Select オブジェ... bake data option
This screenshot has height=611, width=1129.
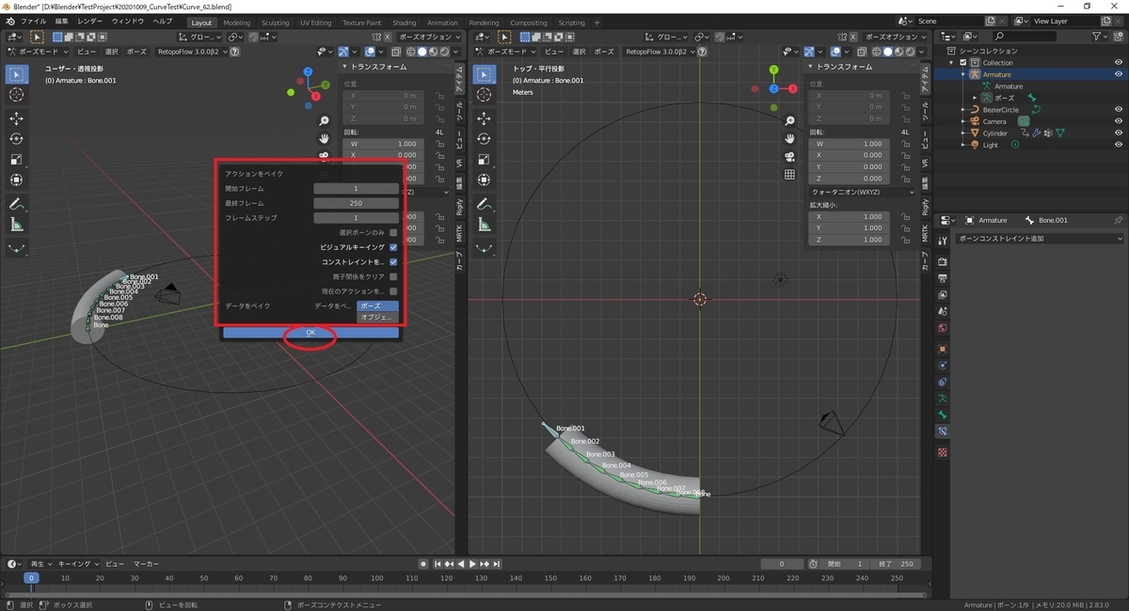coord(377,318)
